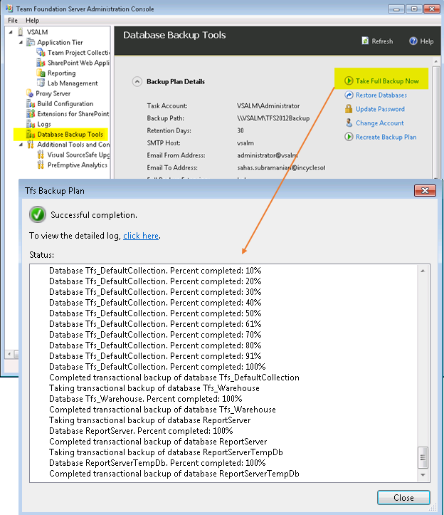This screenshot has width=444, height=515.
Task: Collapse the VSALM tree node
Action: click(11, 33)
